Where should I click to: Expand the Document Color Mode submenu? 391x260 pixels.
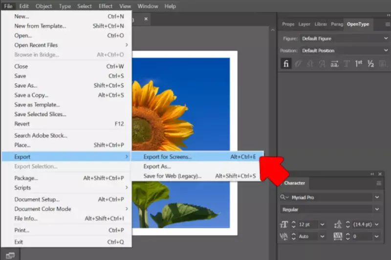[66, 209]
